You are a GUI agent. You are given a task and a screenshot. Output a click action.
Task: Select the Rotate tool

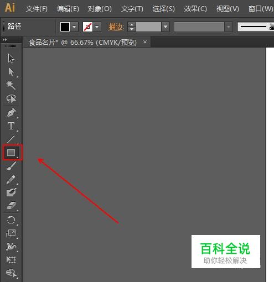click(x=11, y=220)
